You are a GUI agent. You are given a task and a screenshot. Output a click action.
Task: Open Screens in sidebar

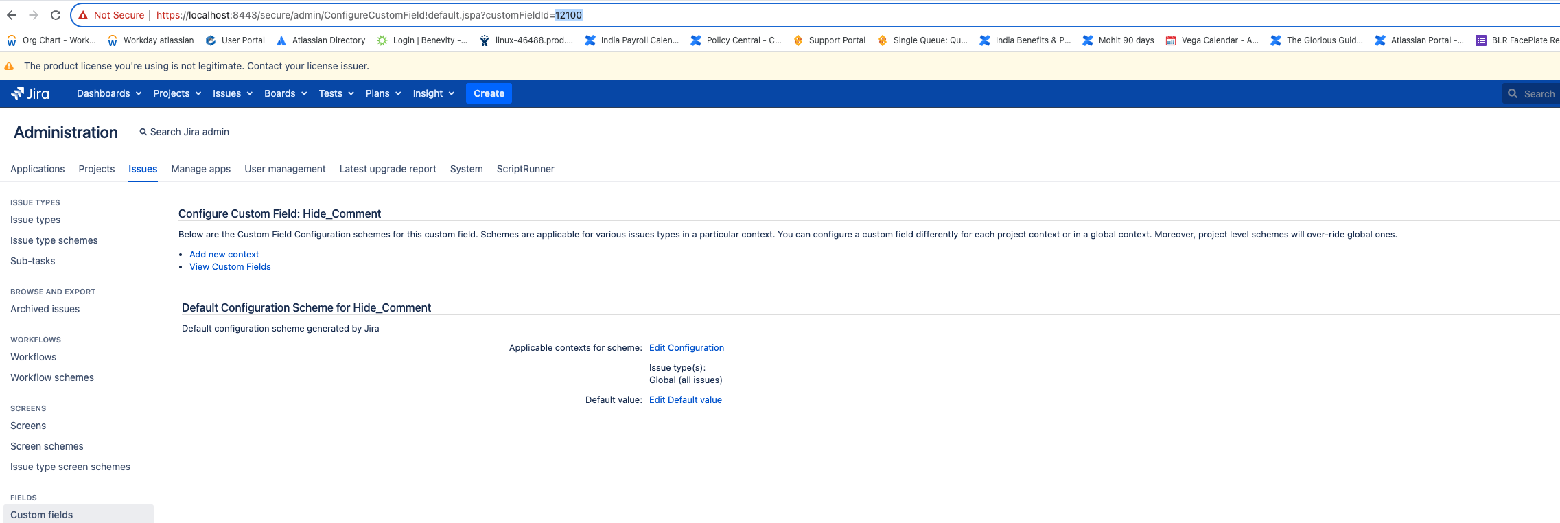(x=28, y=426)
